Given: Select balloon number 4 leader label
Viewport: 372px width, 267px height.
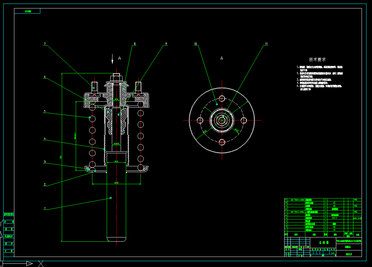Looking at the screenshot, I should pyautogui.click(x=45, y=139).
